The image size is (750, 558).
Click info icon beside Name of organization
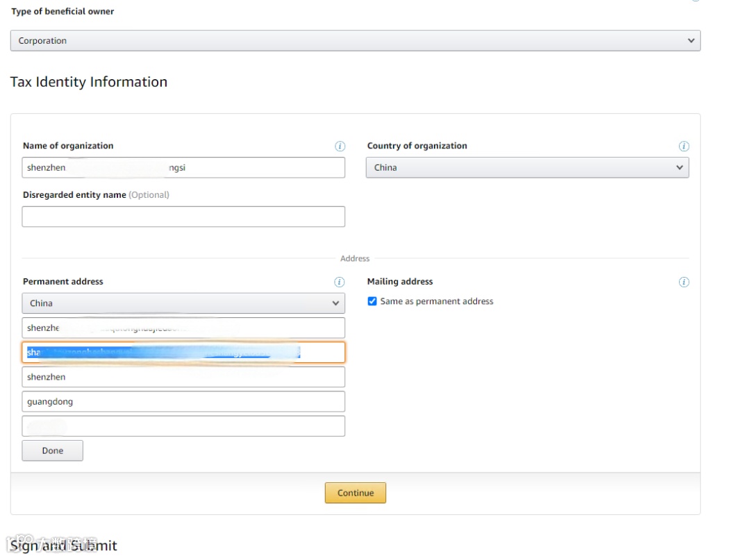click(x=340, y=146)
